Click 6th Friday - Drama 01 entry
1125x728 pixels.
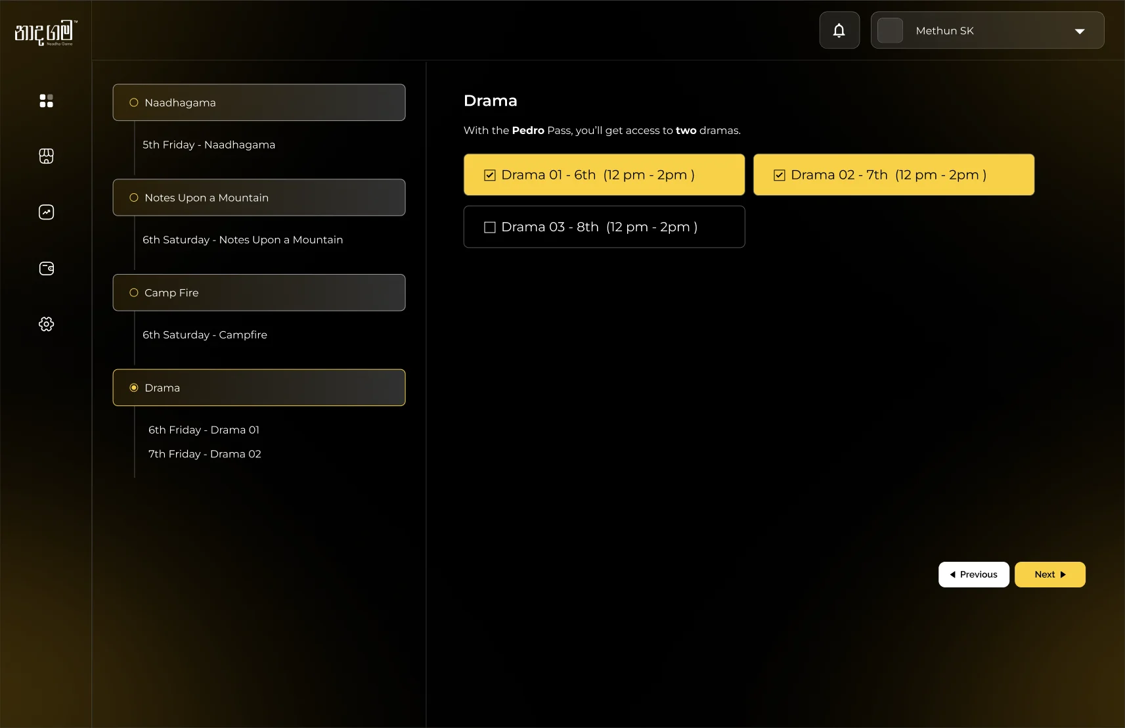pyautogui.click(x=204, y=430)
